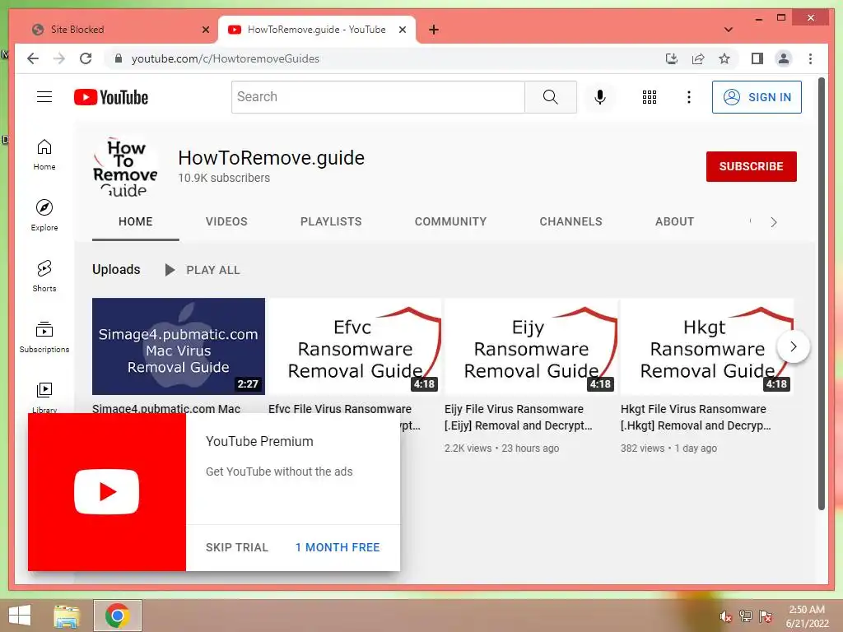Open the Chrome profile avatar
Viewport: 843px width, 632px height.
pos(784,58)
